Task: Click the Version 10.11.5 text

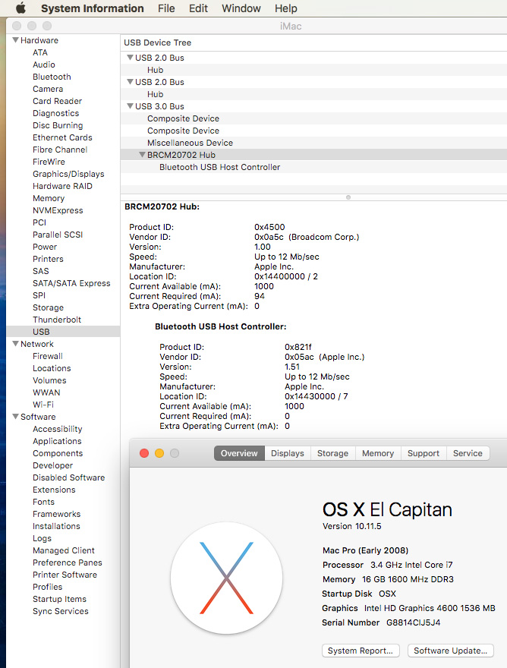Action: pyautogui.click(x=351, y=526)
